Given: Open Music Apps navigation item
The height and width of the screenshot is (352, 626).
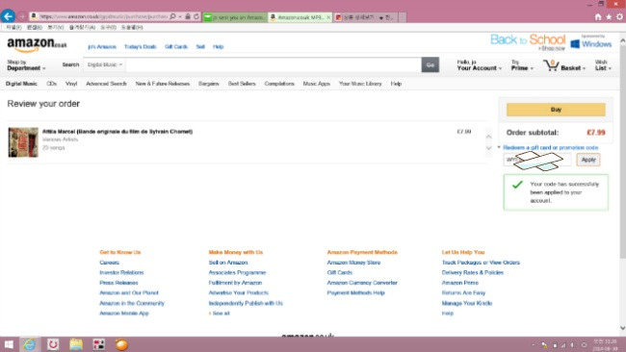Looking at the screenshot, I should pos(317,84).
